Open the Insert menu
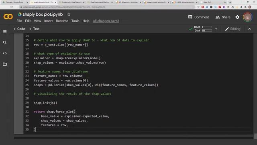The height and width of the screenshot is (145, 257). (48, 21)
